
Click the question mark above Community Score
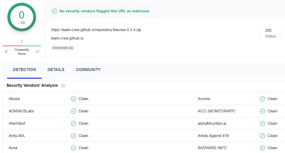tap(22, 41)
